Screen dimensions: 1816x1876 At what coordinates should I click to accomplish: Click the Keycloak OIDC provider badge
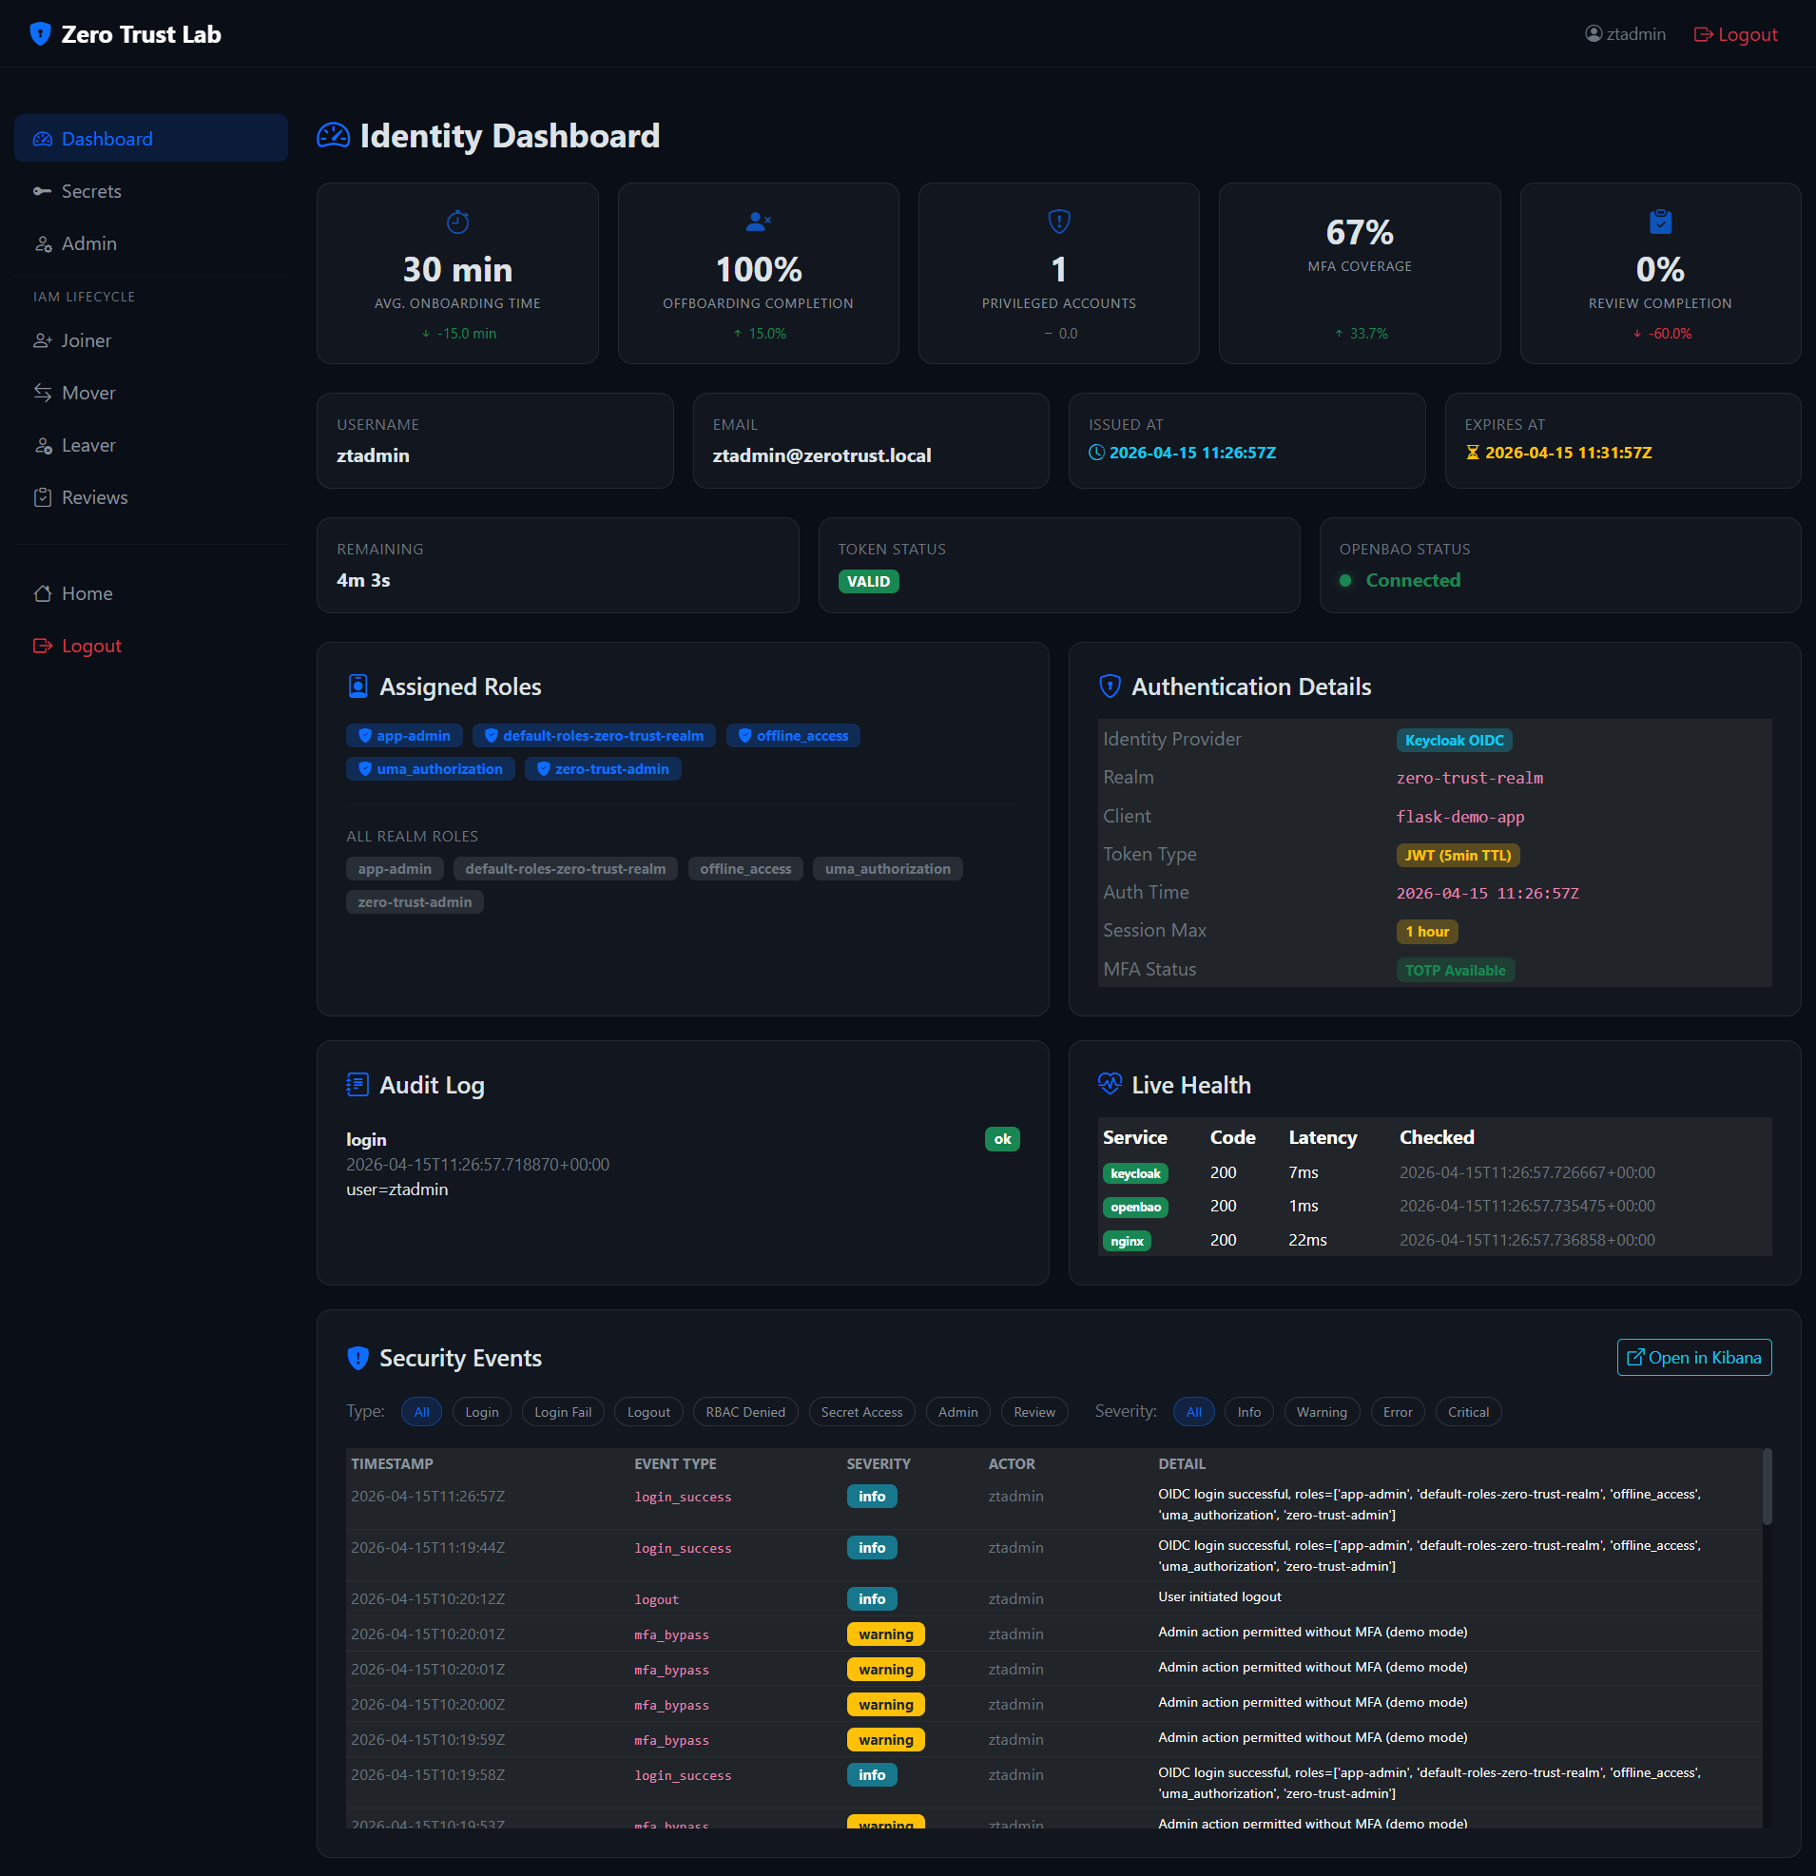(x=1454, y=741)
